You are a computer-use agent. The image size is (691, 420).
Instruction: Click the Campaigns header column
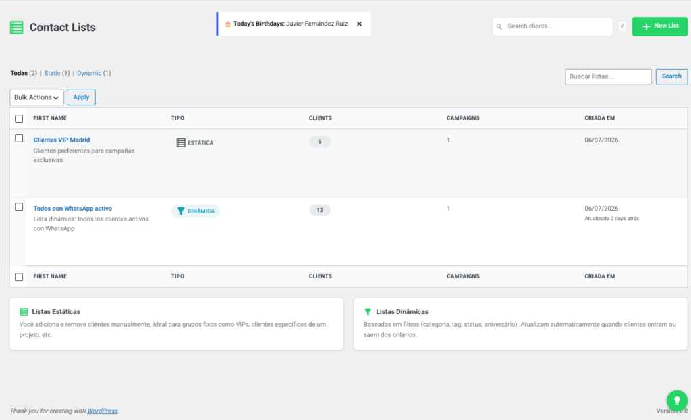463,118
